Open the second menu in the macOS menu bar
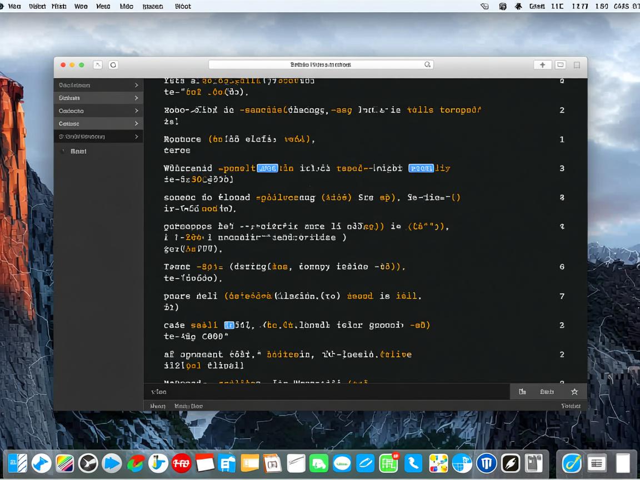 (37, 6)
